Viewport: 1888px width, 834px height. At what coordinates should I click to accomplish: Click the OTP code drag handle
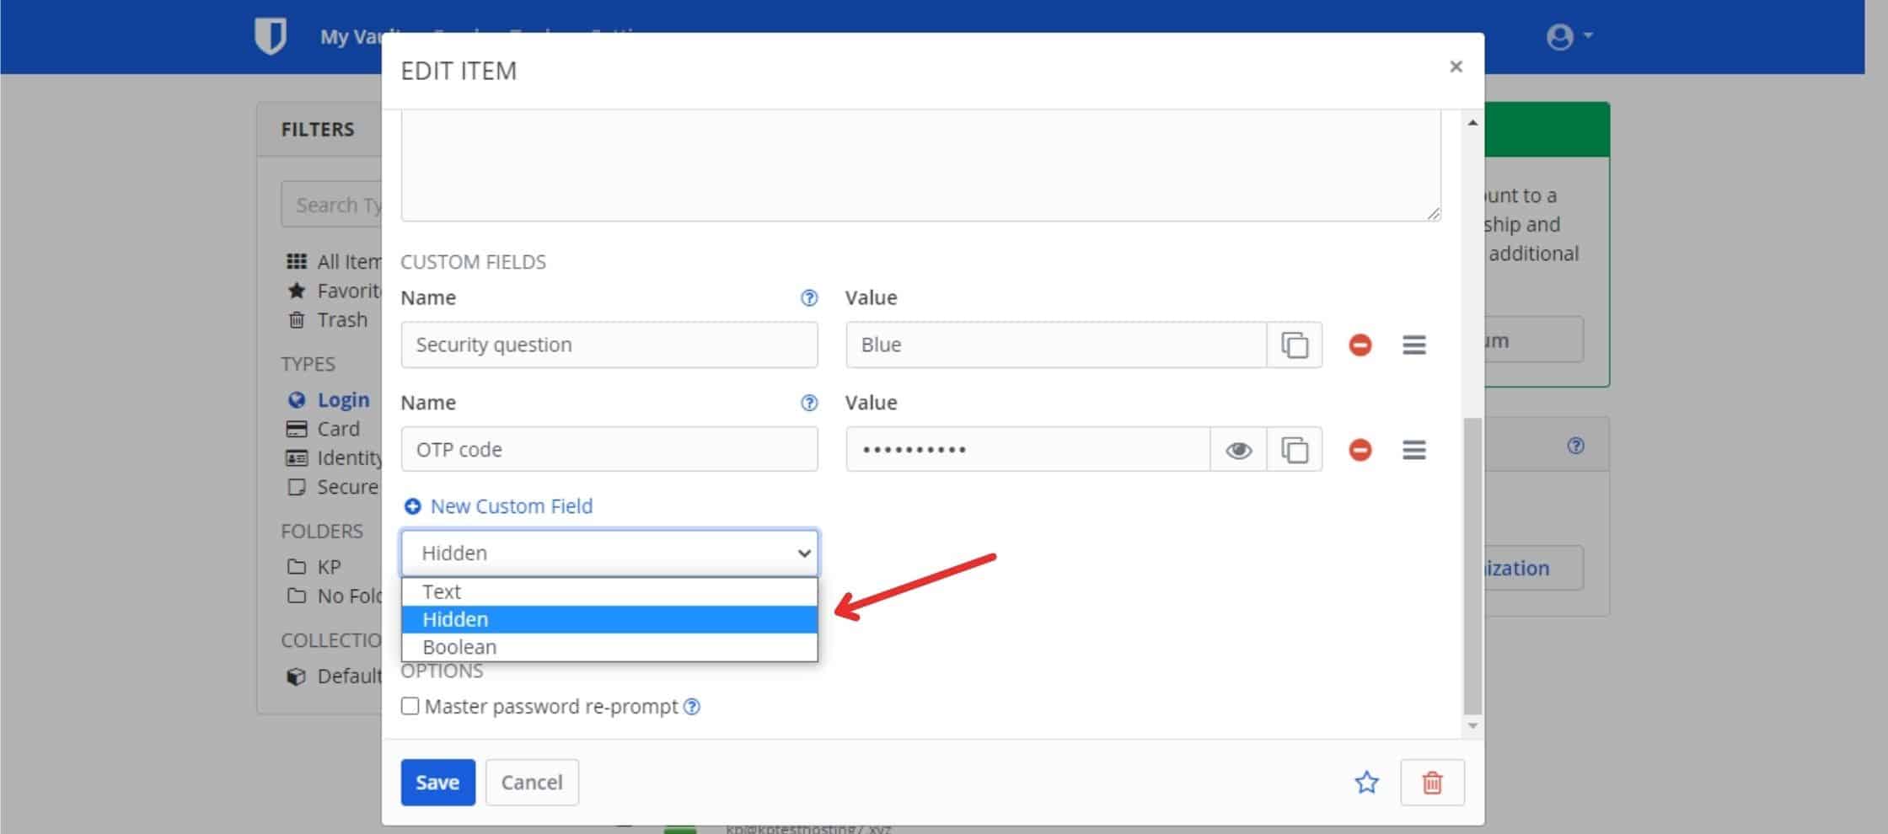tap(1413, 450)
